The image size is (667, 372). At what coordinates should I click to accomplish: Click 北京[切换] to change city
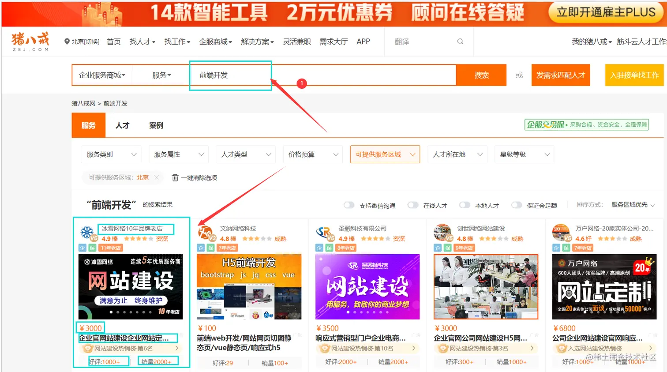pos(86,41)
